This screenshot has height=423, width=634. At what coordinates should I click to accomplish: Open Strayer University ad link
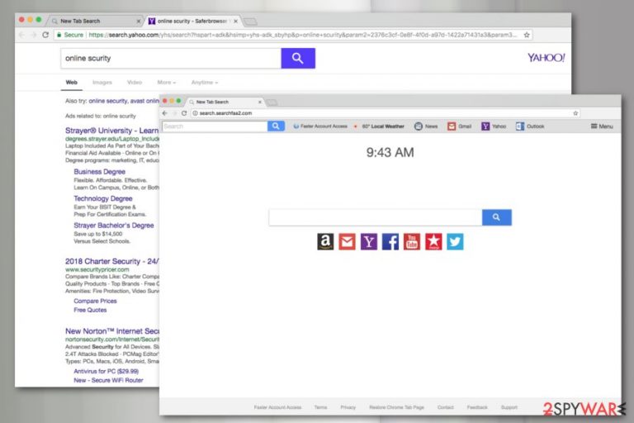pos(112,131)
